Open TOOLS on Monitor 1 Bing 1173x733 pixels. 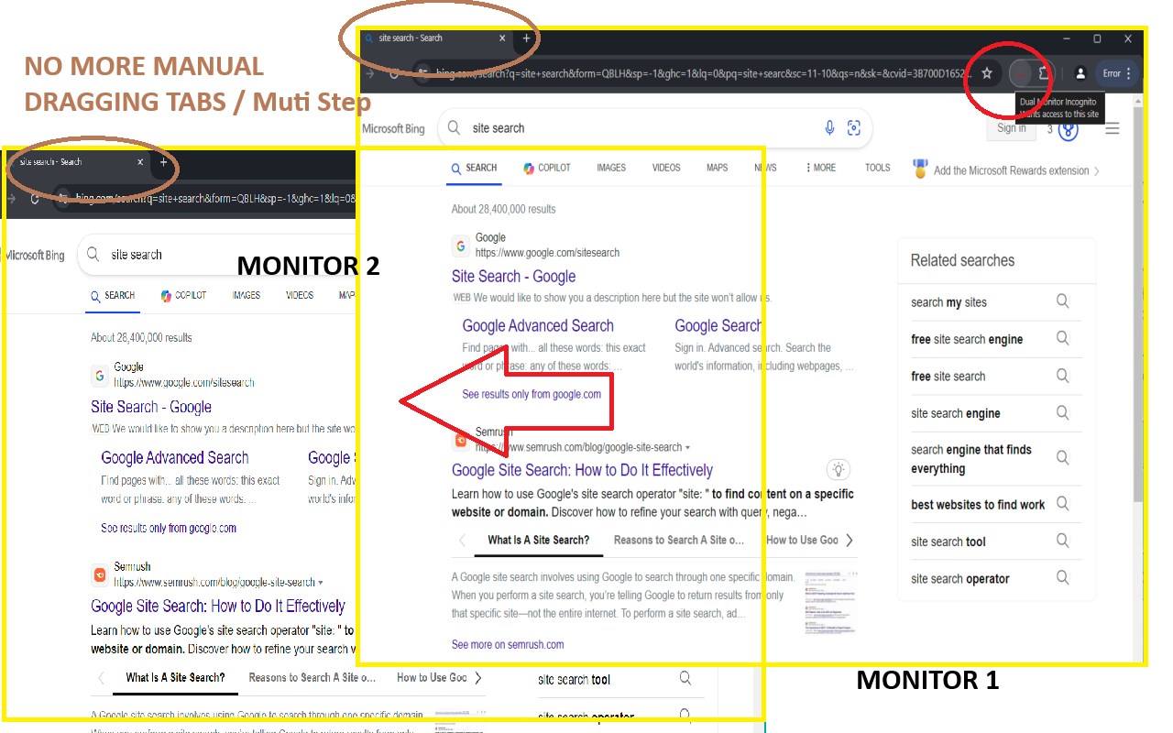(x=878, y=168)
